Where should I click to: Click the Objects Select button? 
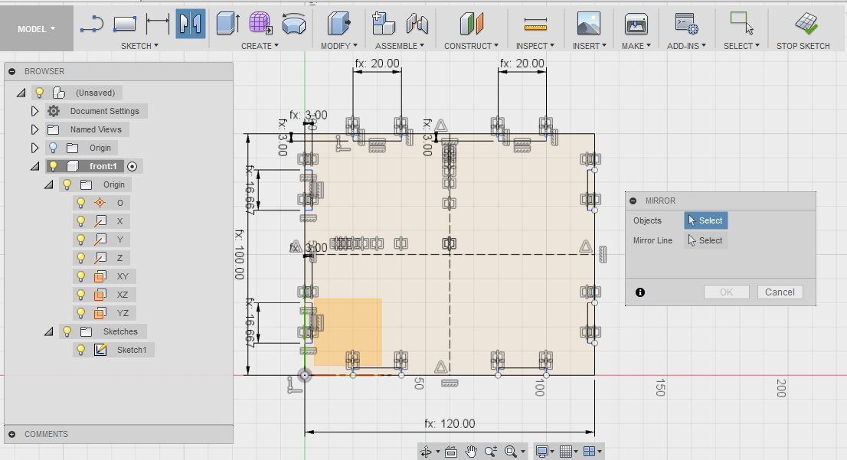(x=706, y=220)
